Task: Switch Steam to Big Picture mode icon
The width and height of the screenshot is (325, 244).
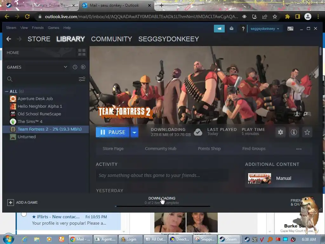Action: tap(290, 28)
